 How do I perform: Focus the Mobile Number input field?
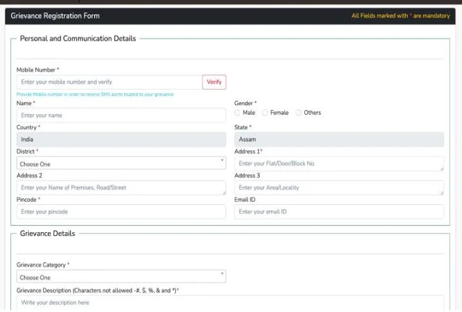109,82
